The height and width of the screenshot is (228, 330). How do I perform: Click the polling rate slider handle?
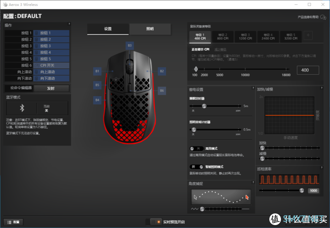301,191
